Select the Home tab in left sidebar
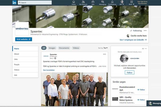The height and width of the screenshot is (107, 161). tap(25, 49)
